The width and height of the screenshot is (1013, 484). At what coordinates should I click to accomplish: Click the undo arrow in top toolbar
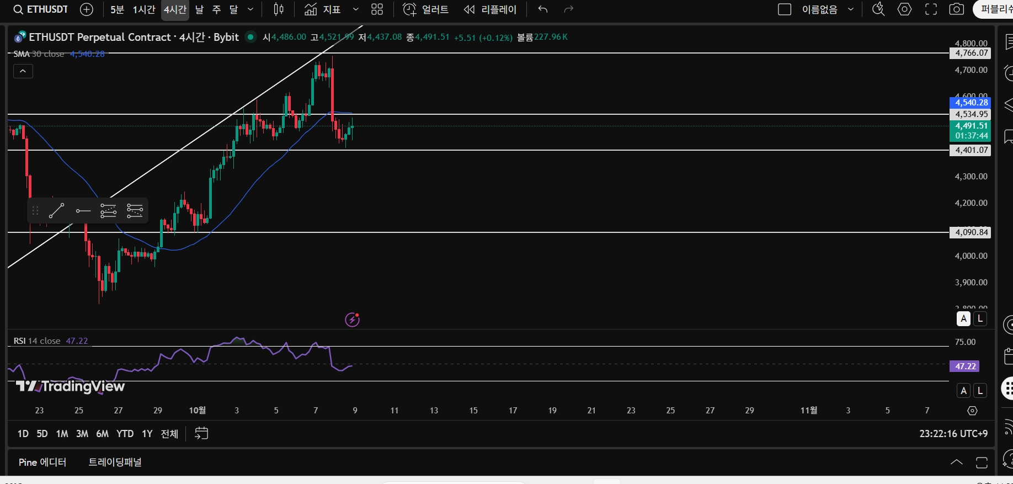click(x=543, y=9)
